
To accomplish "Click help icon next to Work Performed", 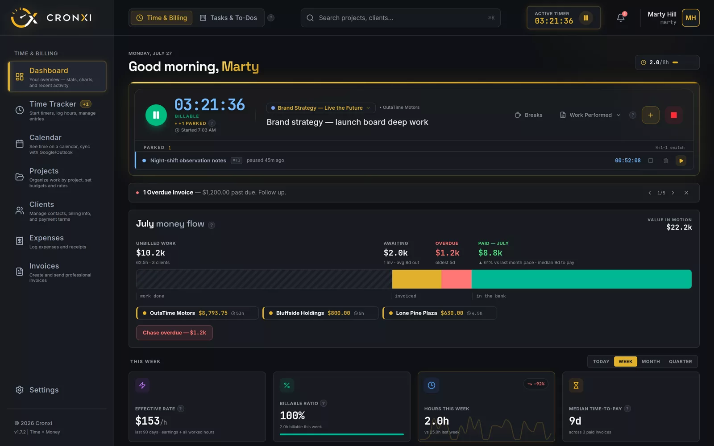I will click(632, 115).
